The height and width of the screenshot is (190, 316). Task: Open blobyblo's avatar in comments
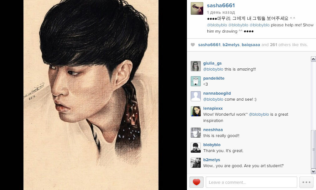click(x=196, y=148)
